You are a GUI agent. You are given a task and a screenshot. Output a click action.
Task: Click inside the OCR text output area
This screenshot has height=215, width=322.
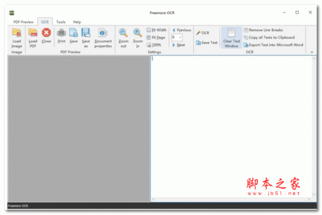tap(232, 127)
